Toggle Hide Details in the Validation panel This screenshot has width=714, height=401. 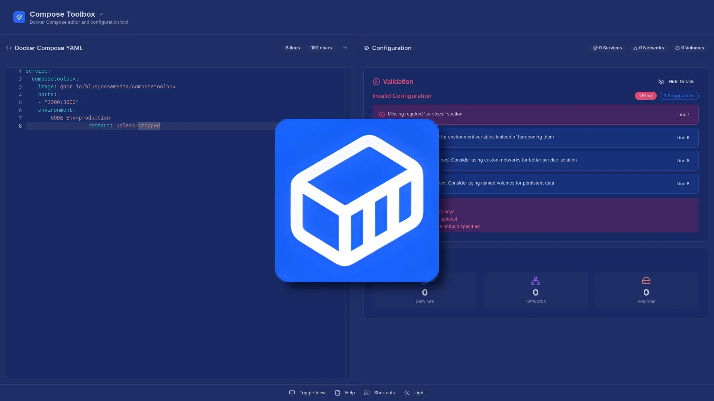(676, 82)
